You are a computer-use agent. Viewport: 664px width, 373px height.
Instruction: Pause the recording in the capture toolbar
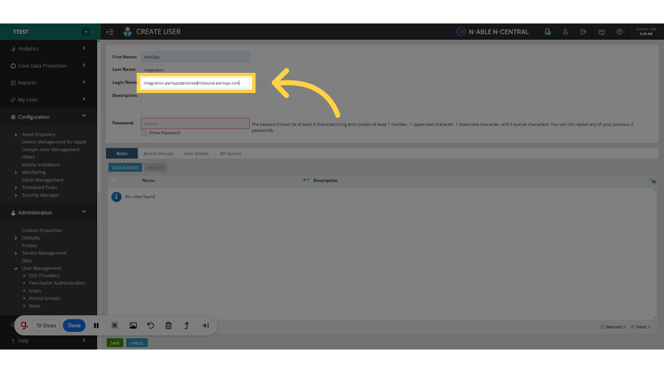point(96,326)
